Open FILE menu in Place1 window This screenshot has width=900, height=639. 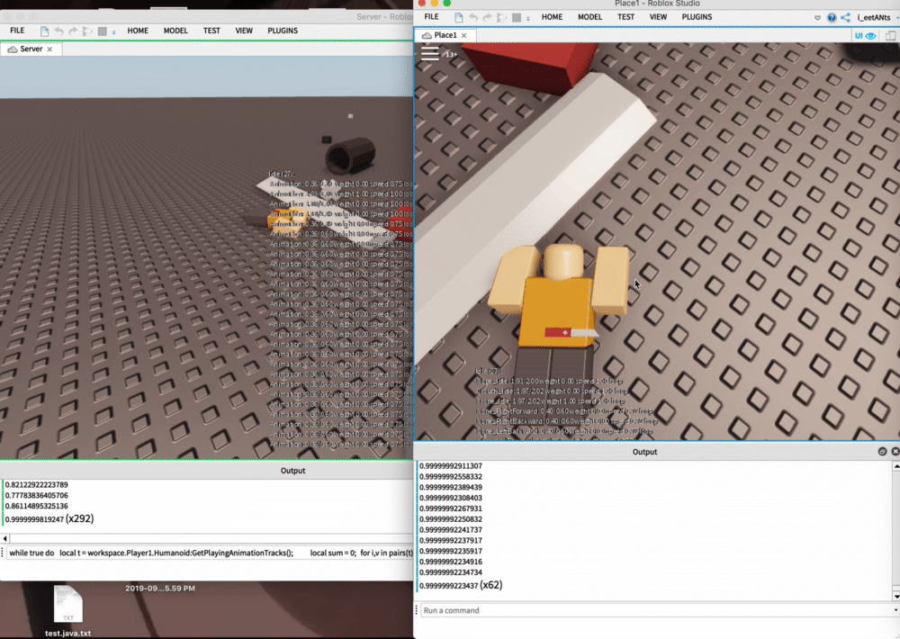(432, 16)
